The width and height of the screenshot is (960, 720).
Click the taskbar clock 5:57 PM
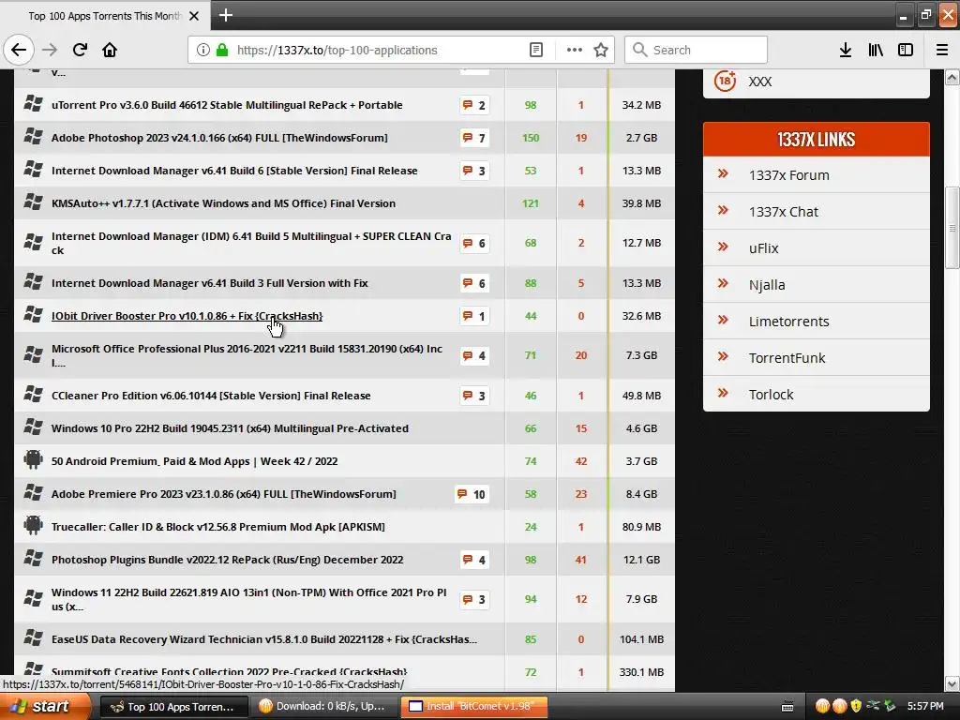[x=925, y=707]
